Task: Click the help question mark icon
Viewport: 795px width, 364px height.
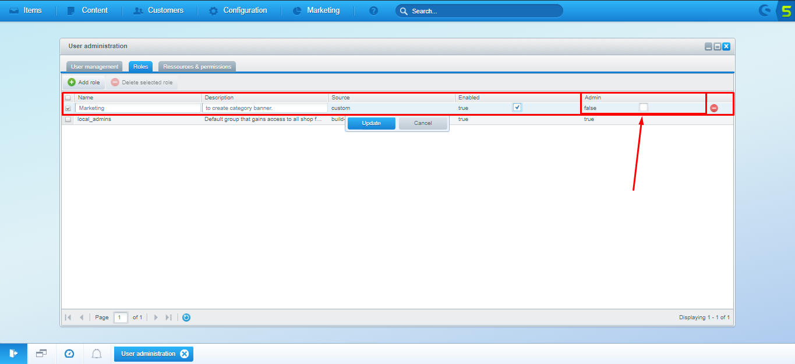Action: pos(373,10)
